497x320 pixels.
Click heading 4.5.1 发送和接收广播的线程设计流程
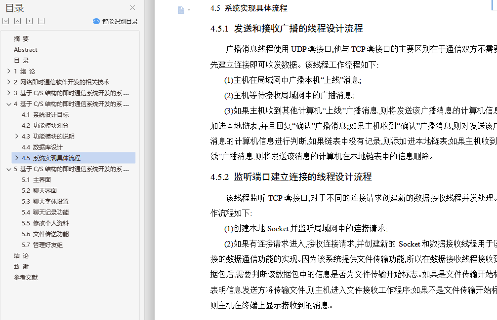(x=287, y=29)
